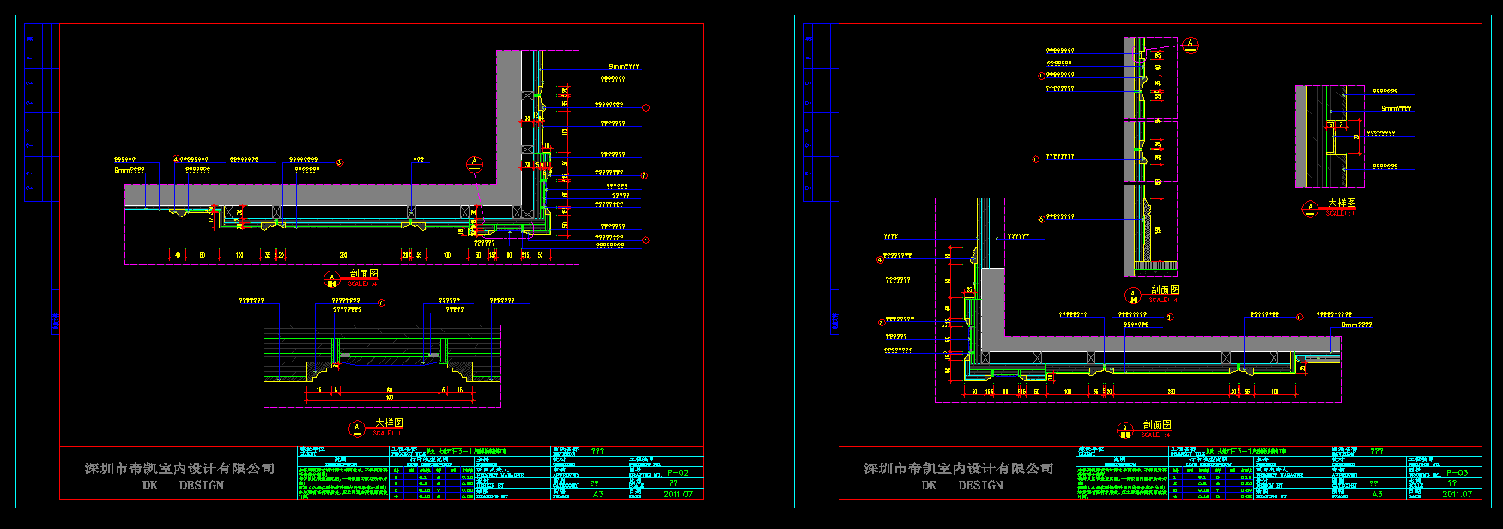
Task: Select company name text in left title block
Action: 179,468
